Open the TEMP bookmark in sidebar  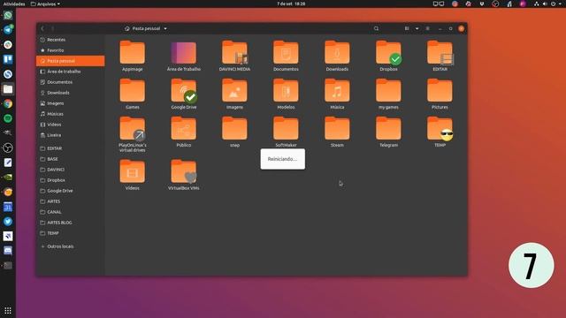tap(71, 233)
